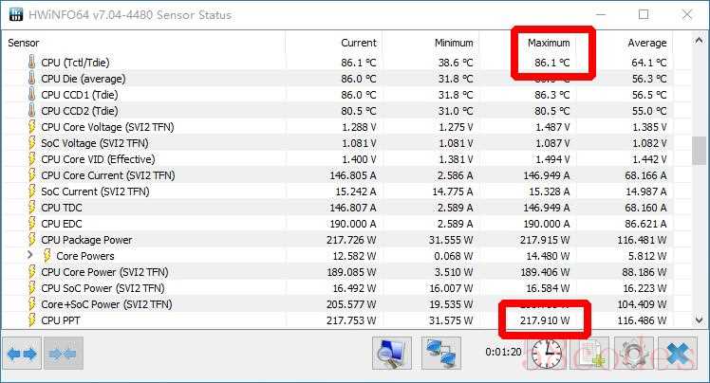The height and width of the screenshot is (383, 710).
Task: Open the monitor with magnifier search tool
Action: coord(392,354)
